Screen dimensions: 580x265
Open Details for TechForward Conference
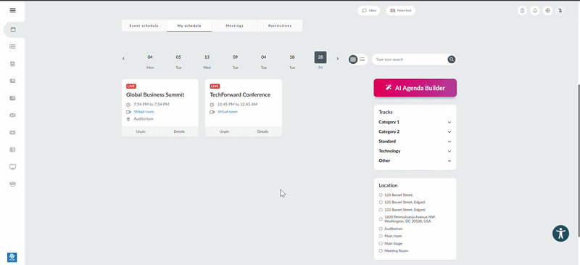coord(262,131)
